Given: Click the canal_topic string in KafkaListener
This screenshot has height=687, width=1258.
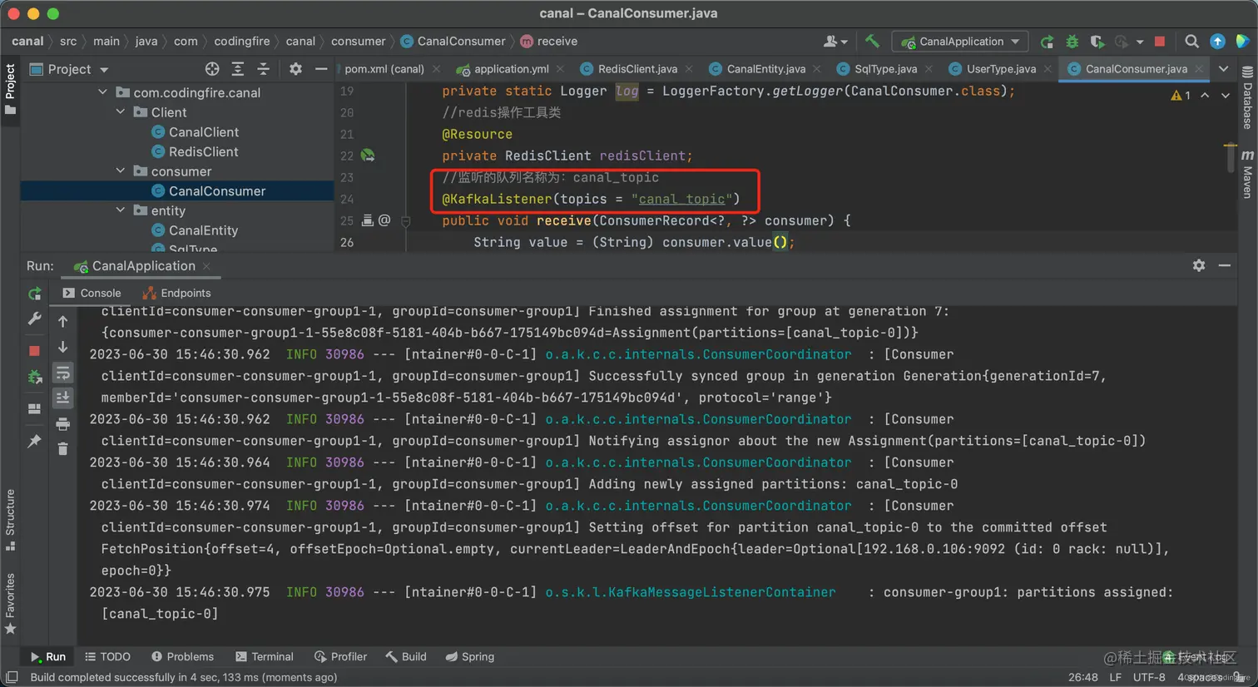Looking at the screenshot, I should pos(681,199).
